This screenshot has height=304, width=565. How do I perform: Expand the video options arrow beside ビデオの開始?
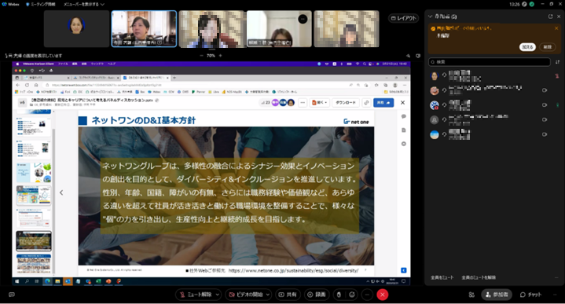click(x=268, y=295)
